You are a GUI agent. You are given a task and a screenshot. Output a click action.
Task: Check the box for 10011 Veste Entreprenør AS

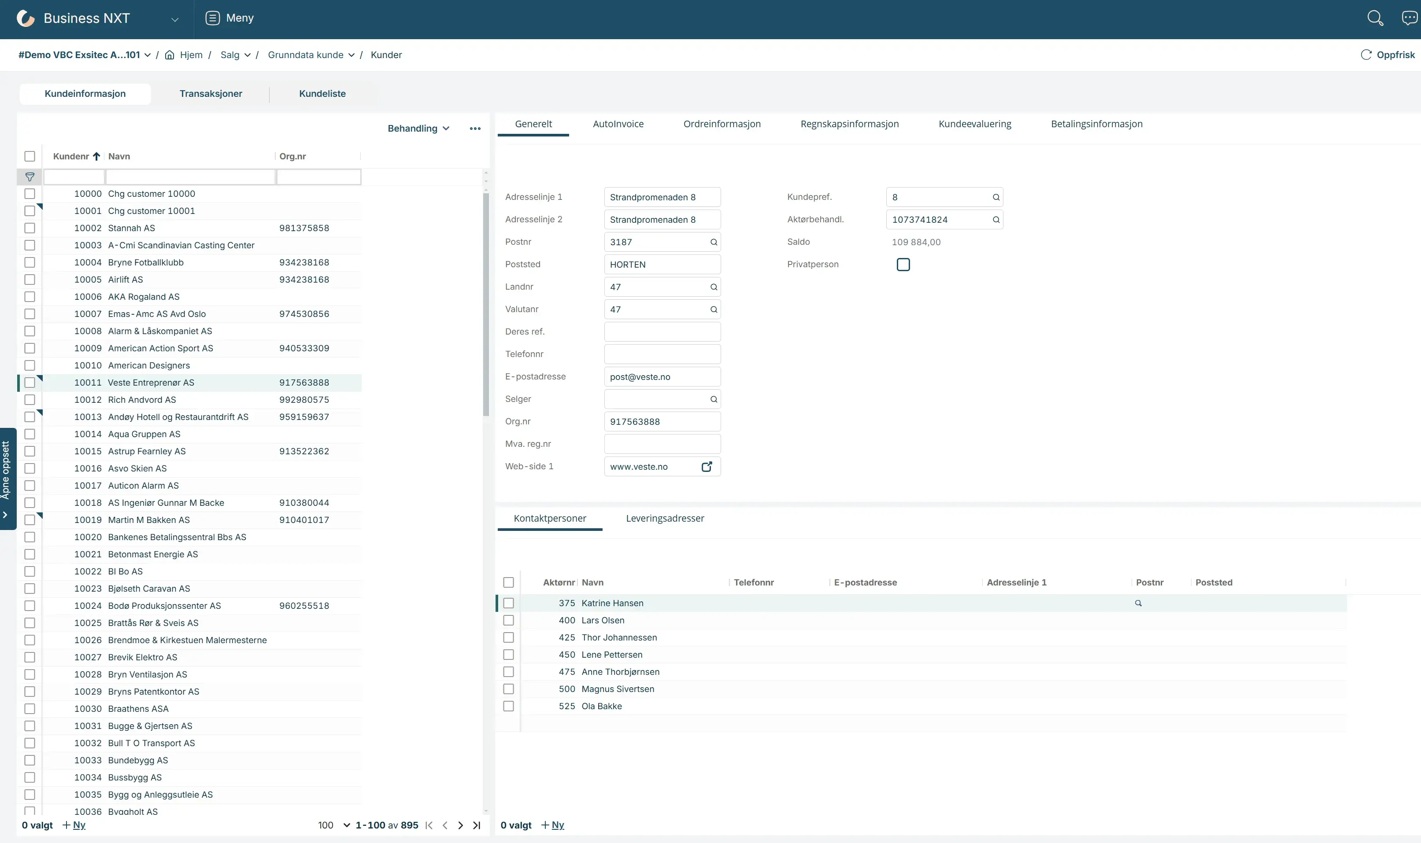coord(30,383)
